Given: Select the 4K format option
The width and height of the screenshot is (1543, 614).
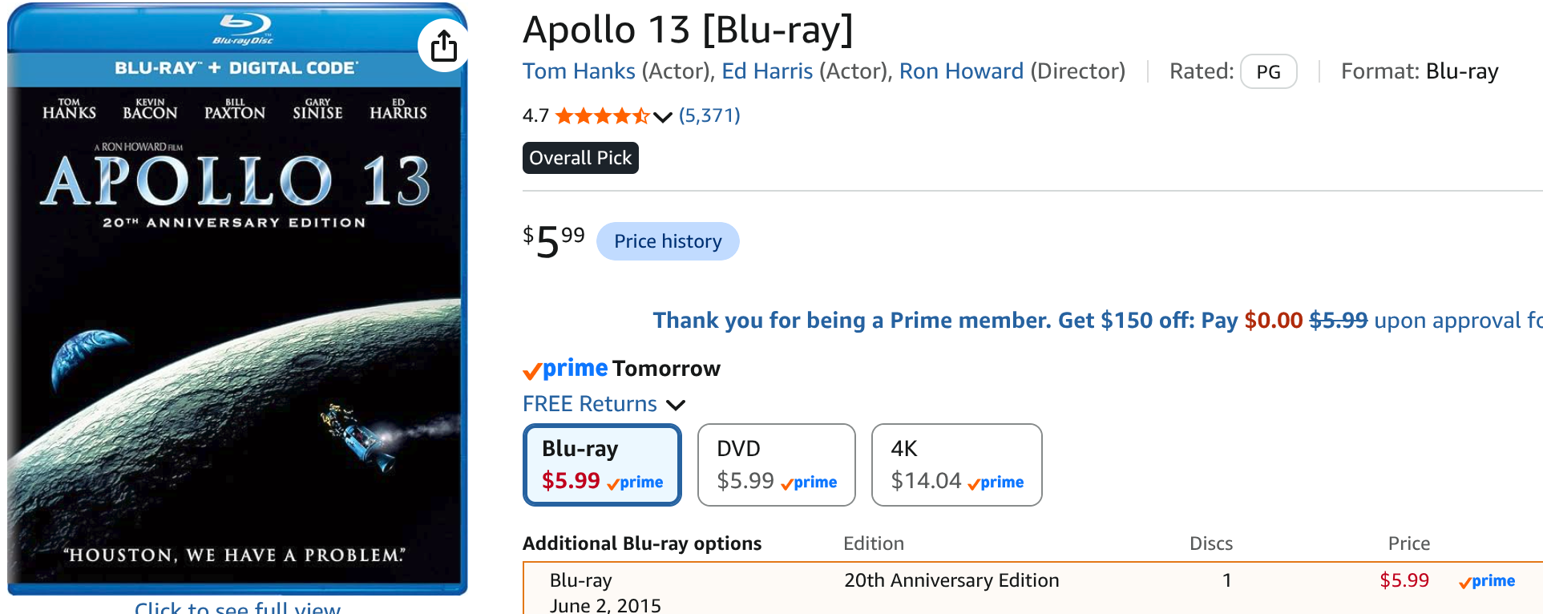Looking at the screenshot, I should point(957,465).
